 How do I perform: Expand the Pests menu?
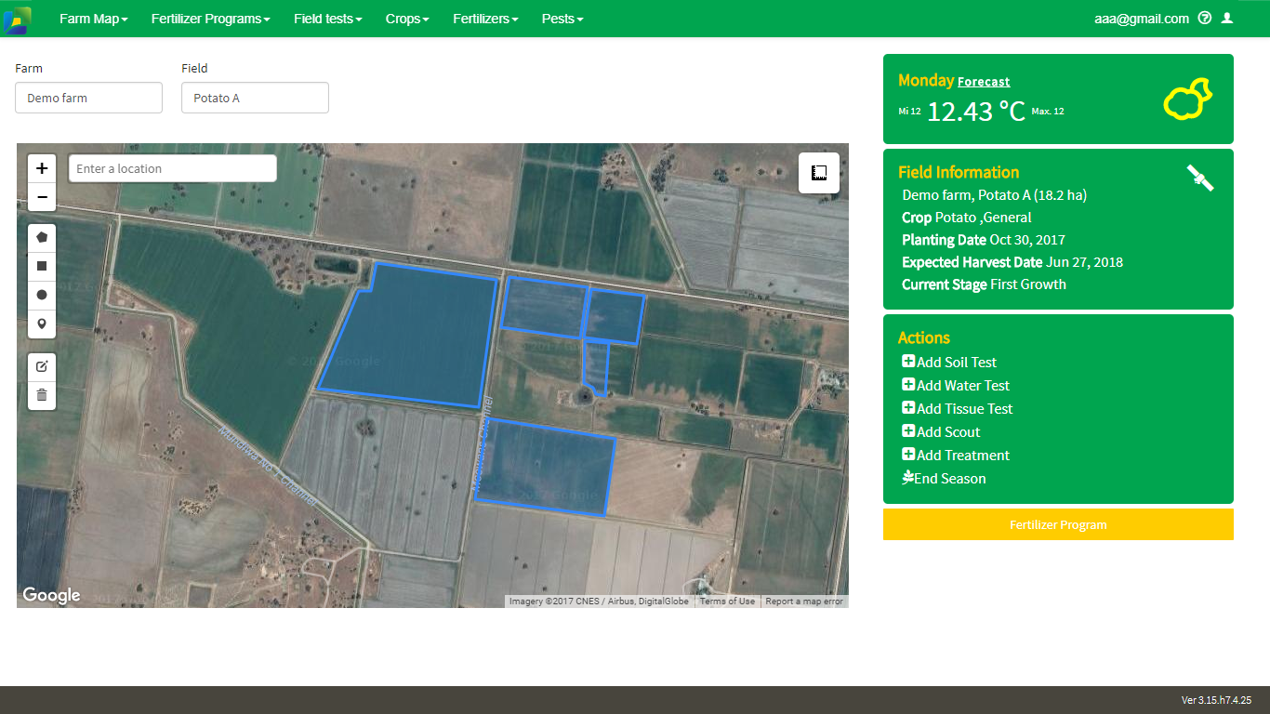[562, 19]
